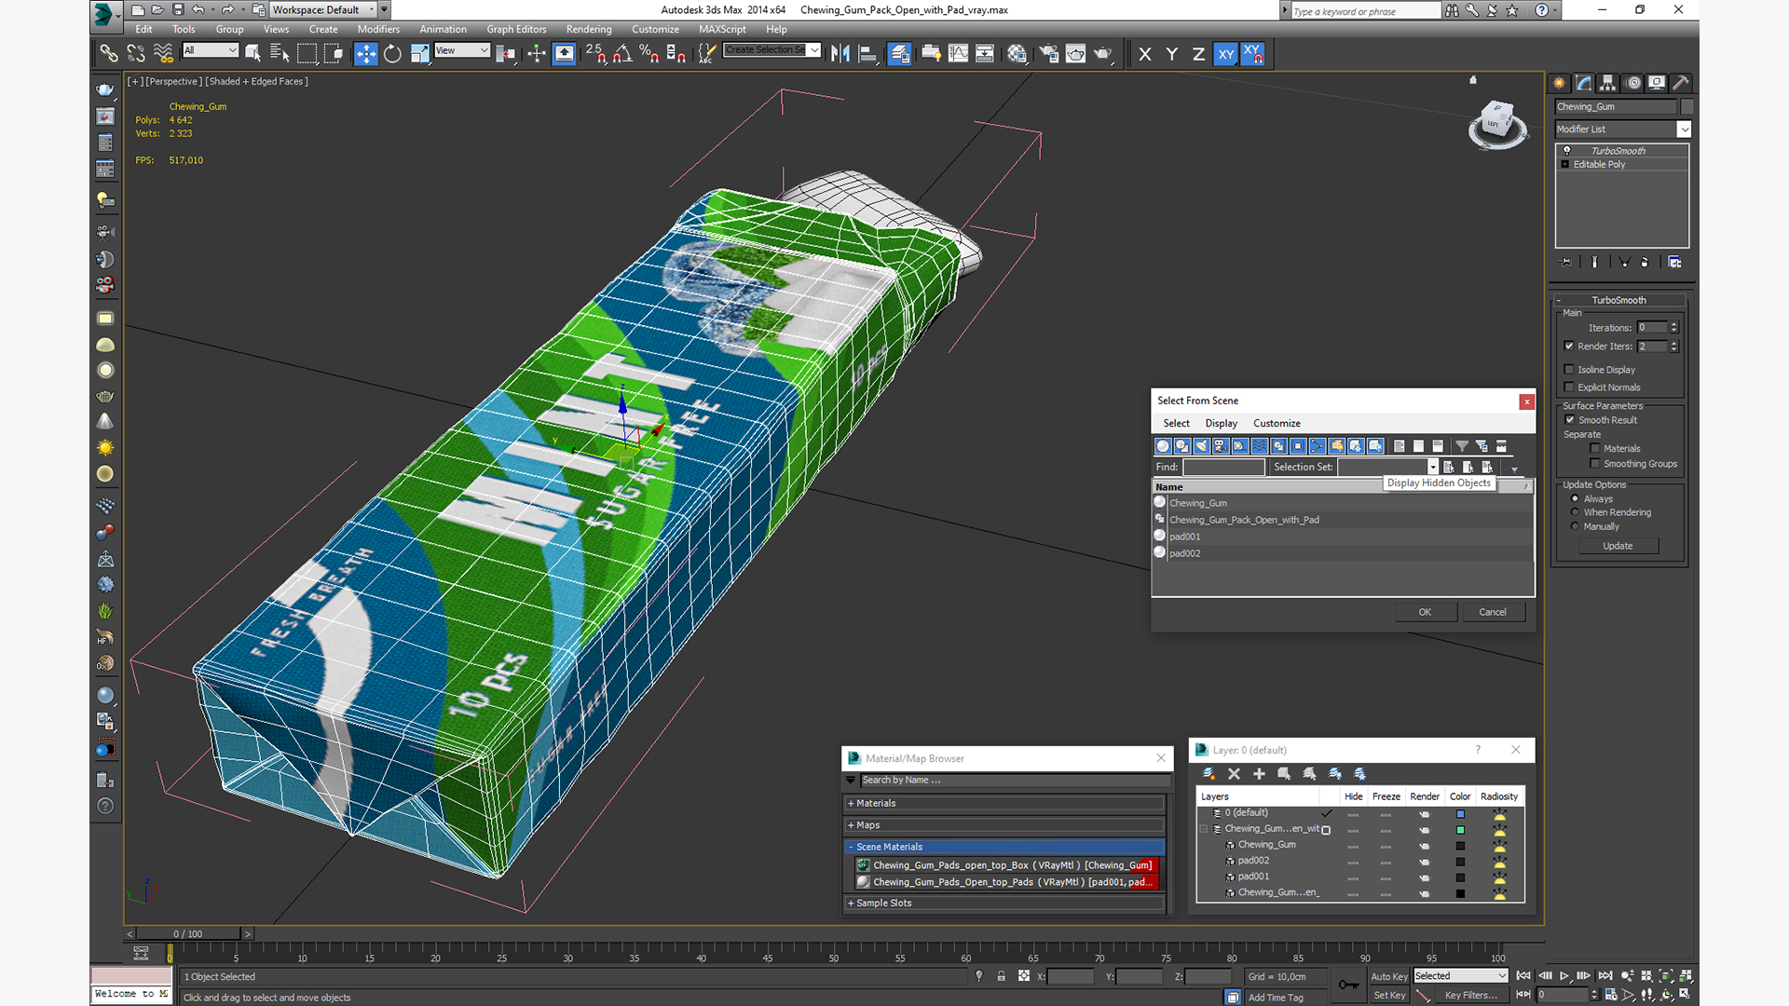The width and height of the screenshot is (1789, 1006).
Task: Open the selection filter All dropdown
Action: (x=211, y=50)
